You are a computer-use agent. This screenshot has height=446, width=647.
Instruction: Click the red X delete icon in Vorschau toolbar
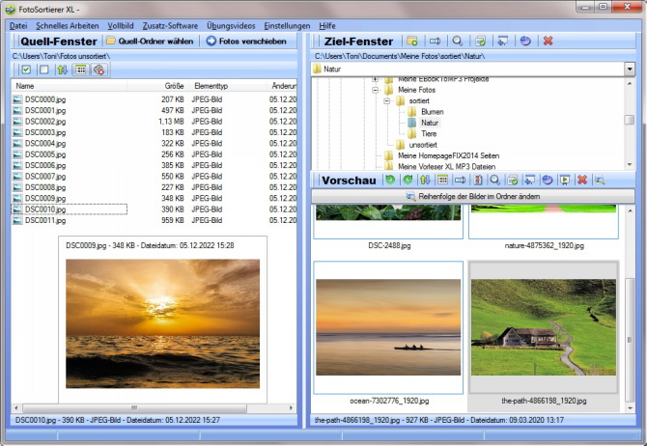582,180
